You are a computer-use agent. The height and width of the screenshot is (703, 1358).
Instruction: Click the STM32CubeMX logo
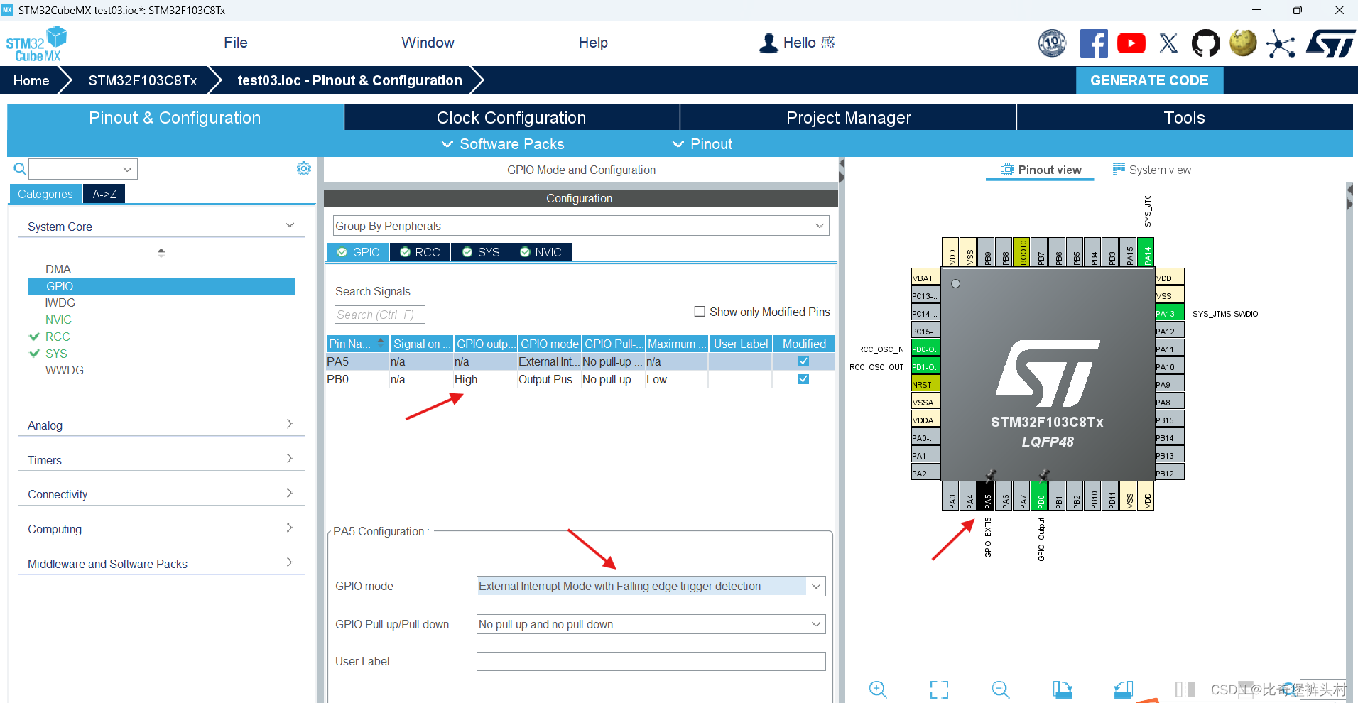[36, 44]
